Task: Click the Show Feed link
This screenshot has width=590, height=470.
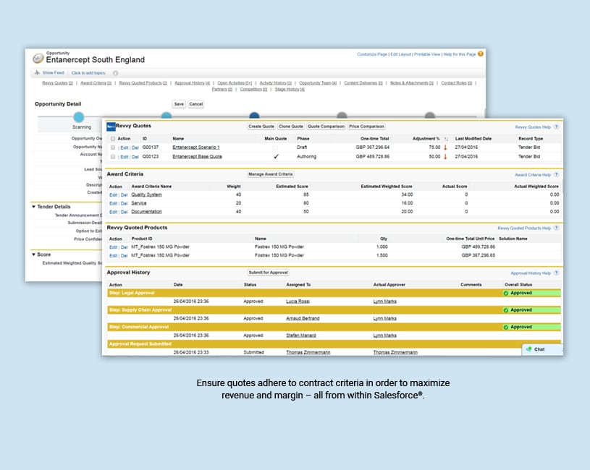Action: [53, 73]
